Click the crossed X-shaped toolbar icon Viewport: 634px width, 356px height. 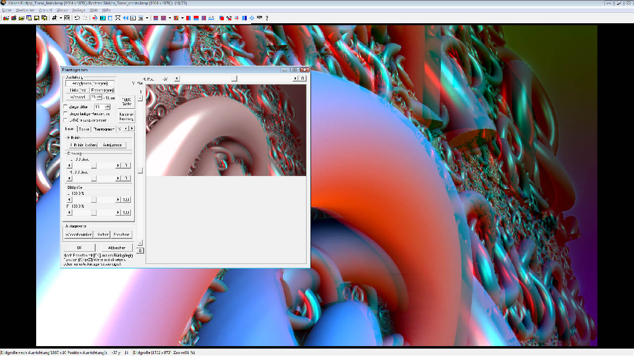117,18
